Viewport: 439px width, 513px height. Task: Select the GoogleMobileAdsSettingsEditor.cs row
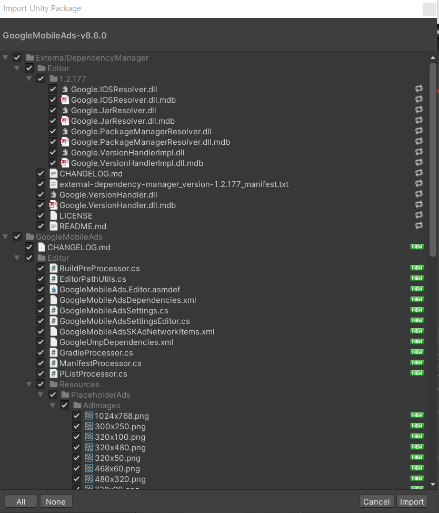pos(214,321)
